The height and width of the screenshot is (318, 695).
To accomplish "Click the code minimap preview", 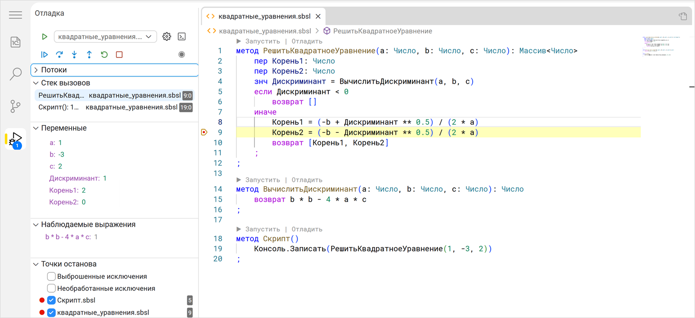I will point(661,47).
